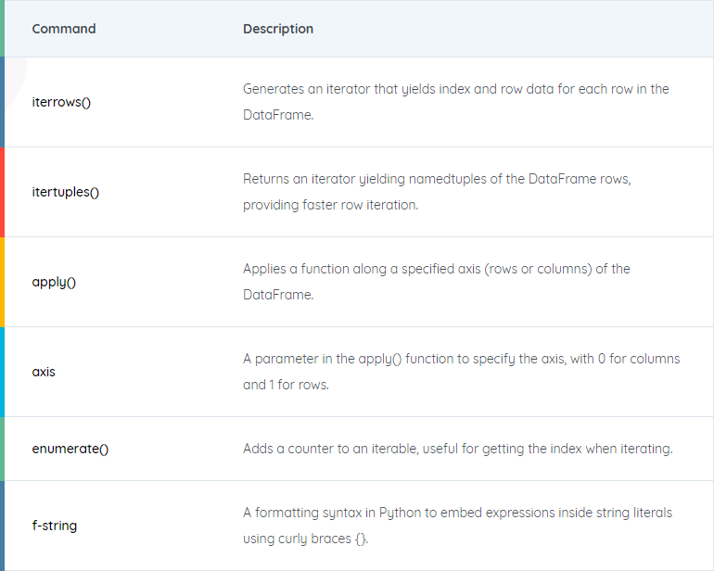
Task: Click the Command column header
Action: click(x=64, y=29)
